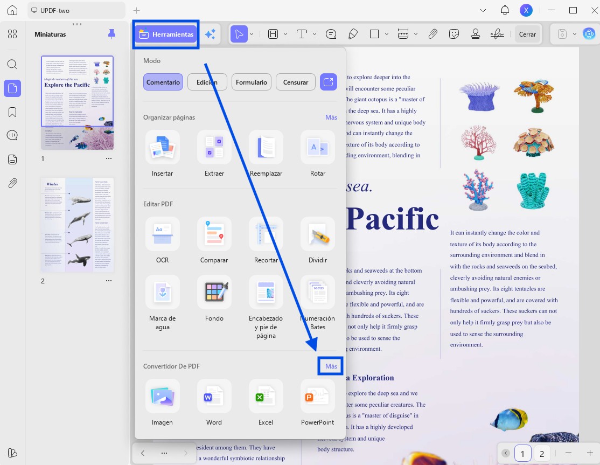Toggle the Miniaturas panel pin
This screenshot has height=465, width=600.
(111, 34)
